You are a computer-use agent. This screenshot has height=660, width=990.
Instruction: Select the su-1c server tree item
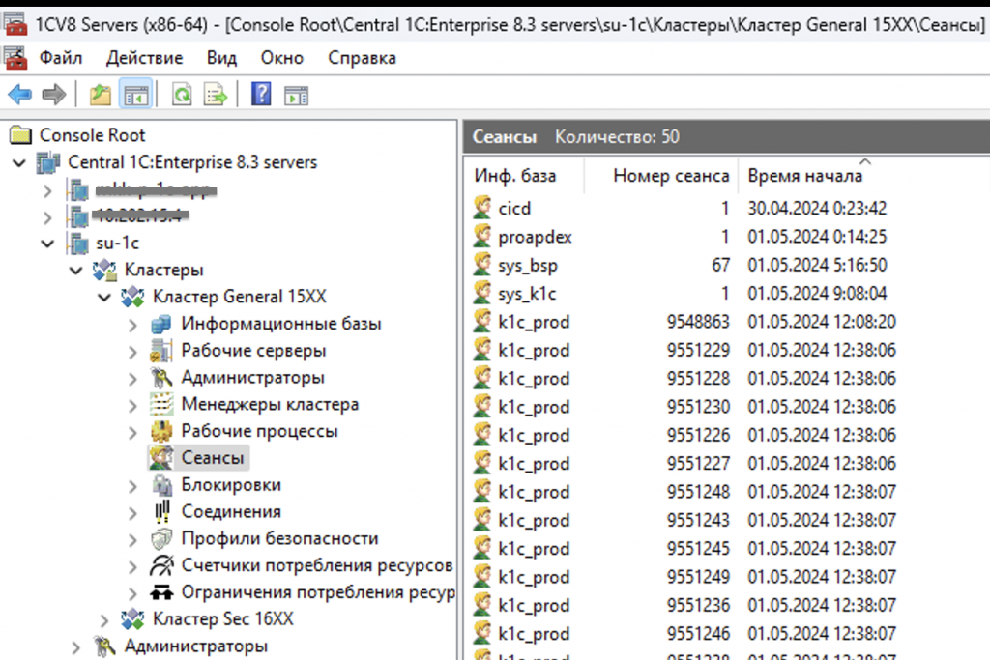[x=117, y=243]
